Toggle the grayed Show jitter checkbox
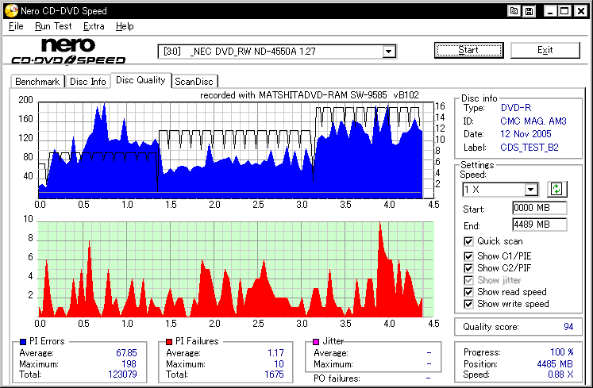 [468, 280]
